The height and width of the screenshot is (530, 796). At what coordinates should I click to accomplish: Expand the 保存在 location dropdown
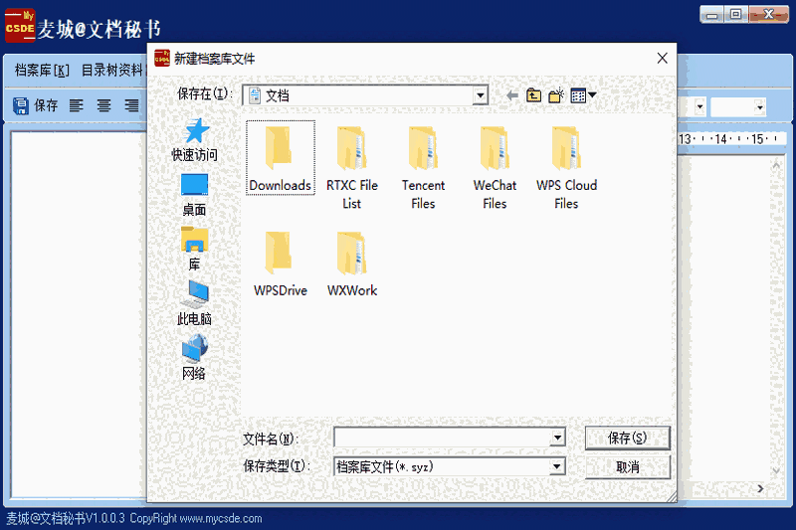pos(480,95)
